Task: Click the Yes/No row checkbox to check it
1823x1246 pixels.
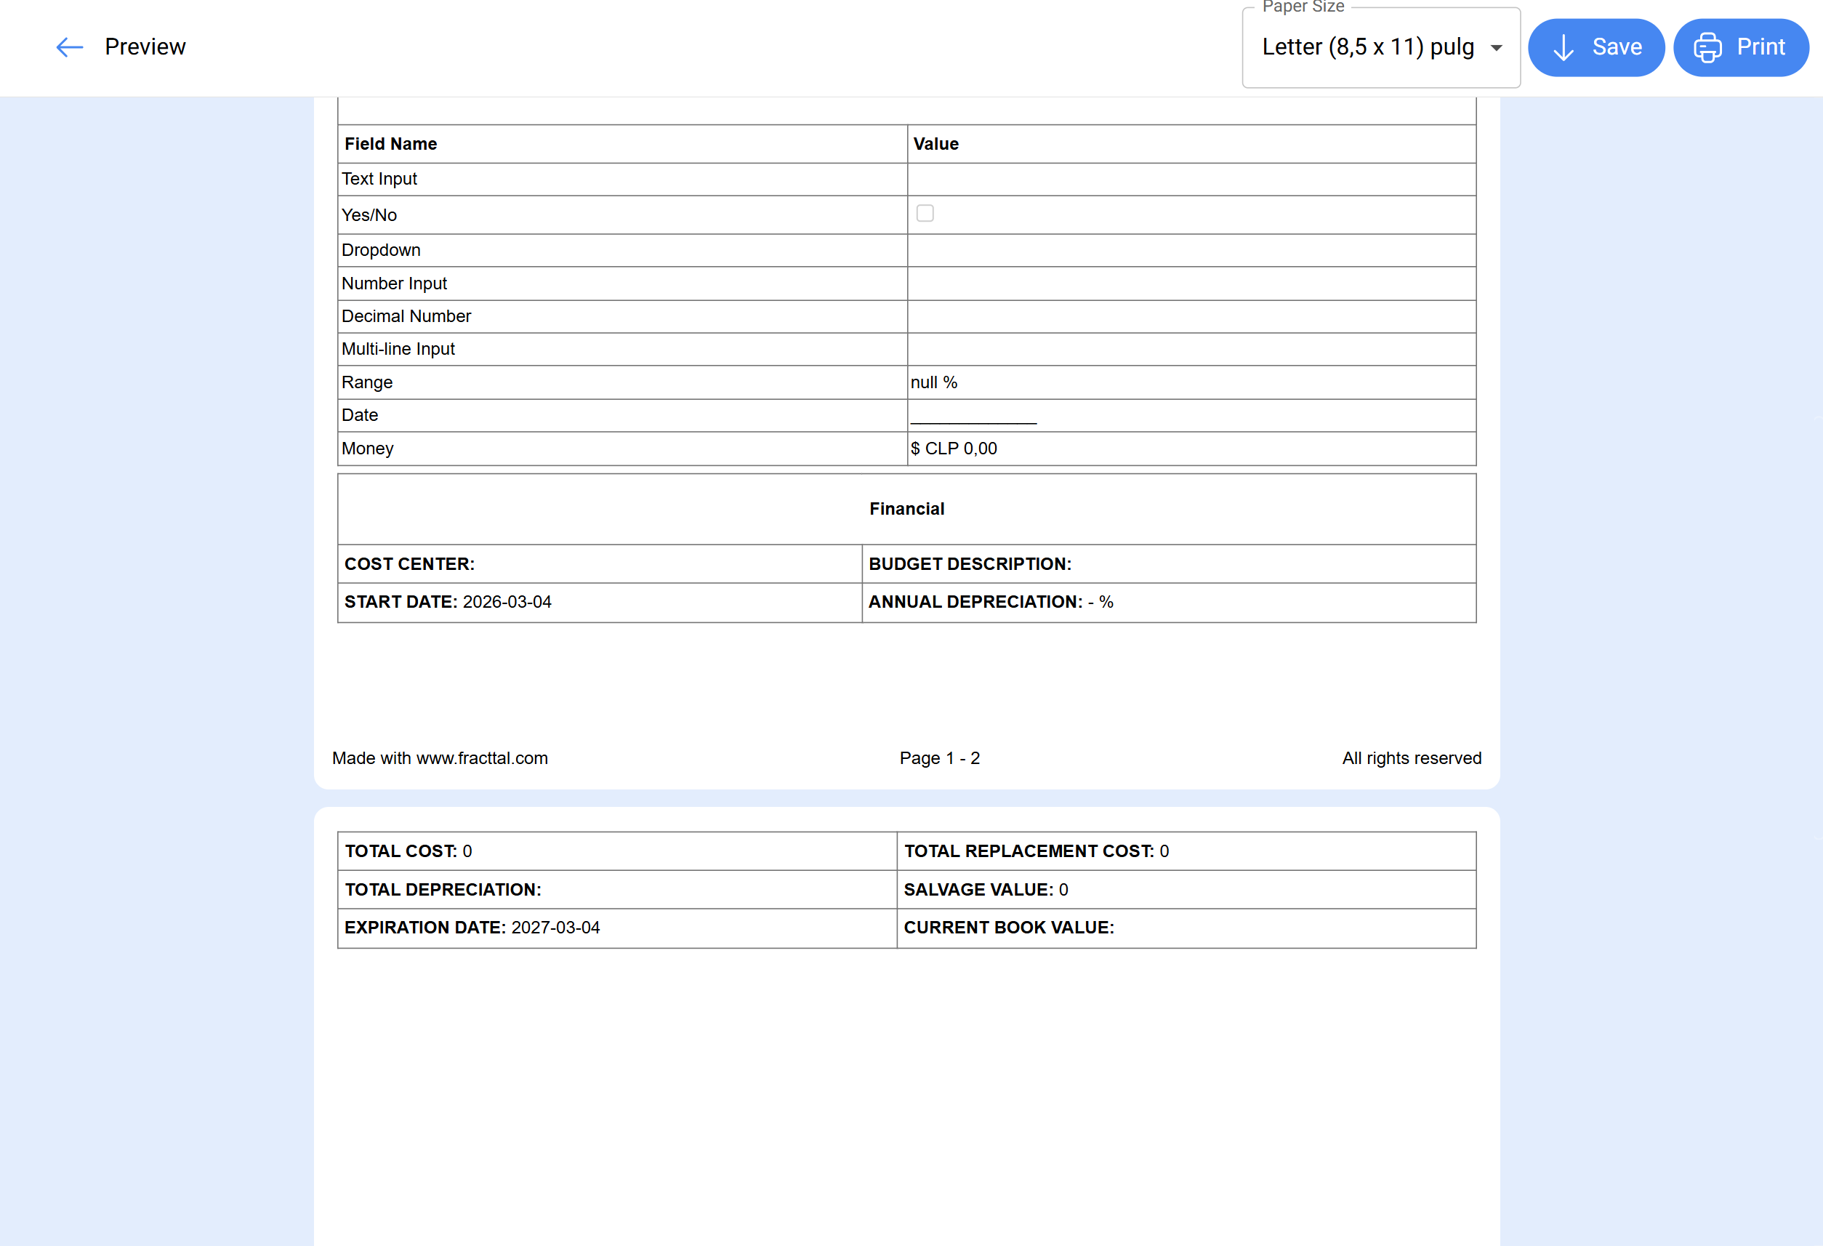Action: click(925, 213)
